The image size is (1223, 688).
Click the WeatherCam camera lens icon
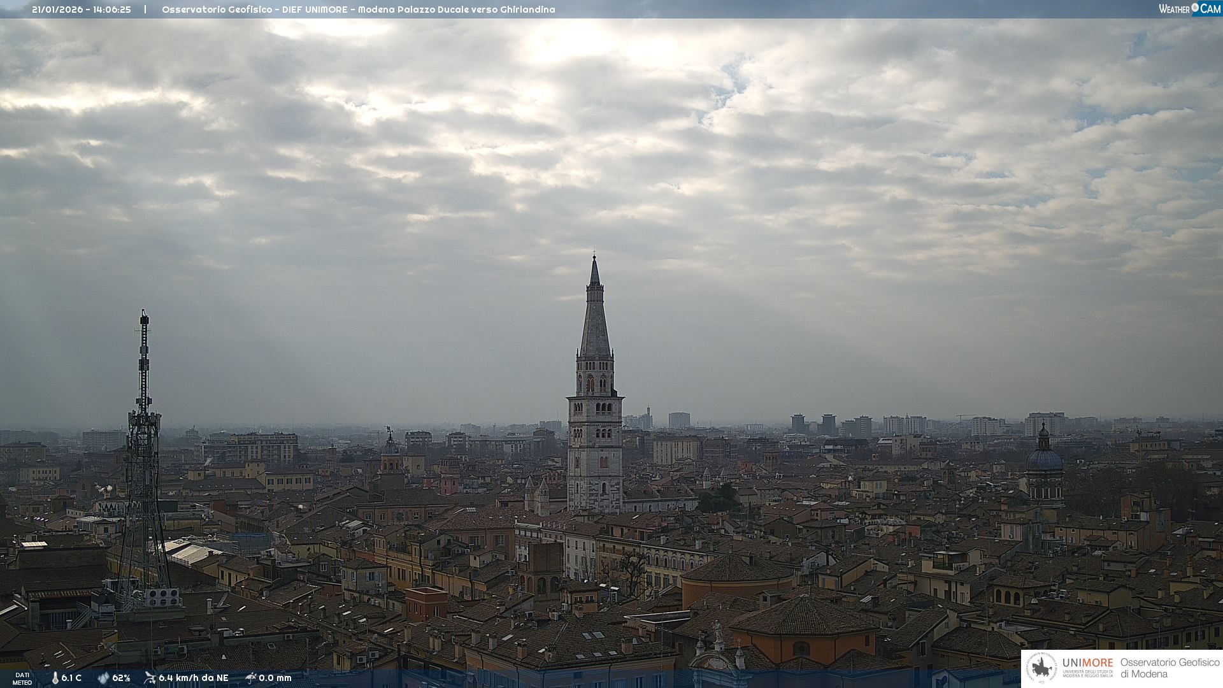(1195, 8)
